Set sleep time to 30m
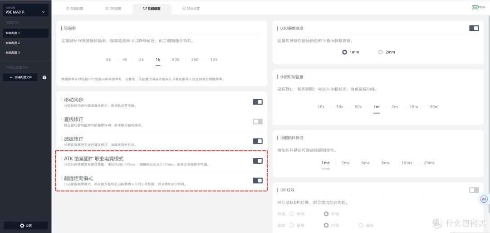 [x=434, y=107]
